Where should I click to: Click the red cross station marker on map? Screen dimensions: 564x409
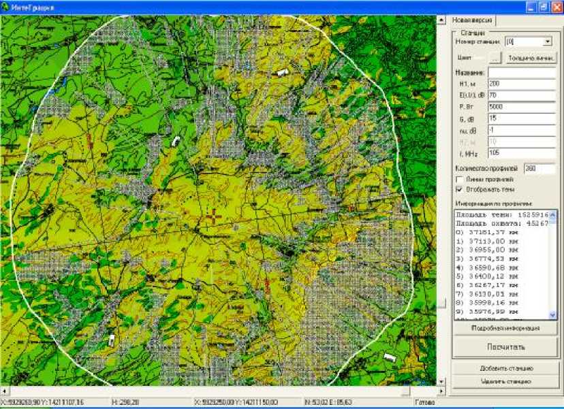(x=213, y=216)
